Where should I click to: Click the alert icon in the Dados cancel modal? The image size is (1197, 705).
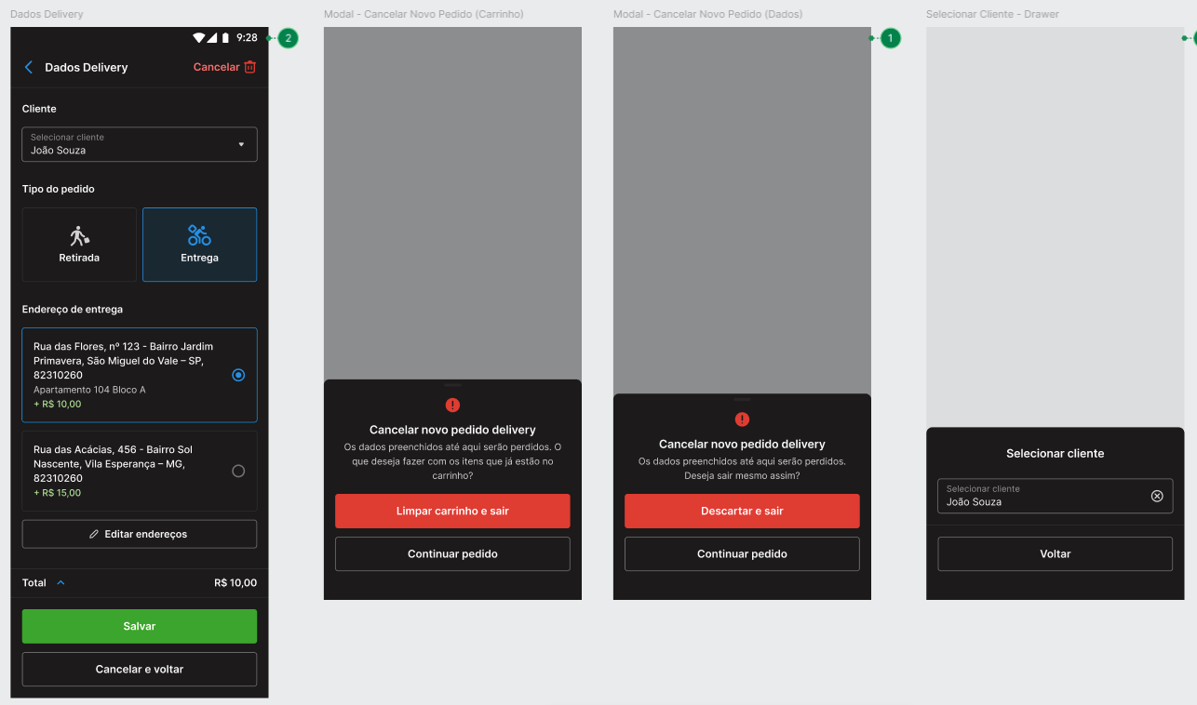[x=742, y=419]
